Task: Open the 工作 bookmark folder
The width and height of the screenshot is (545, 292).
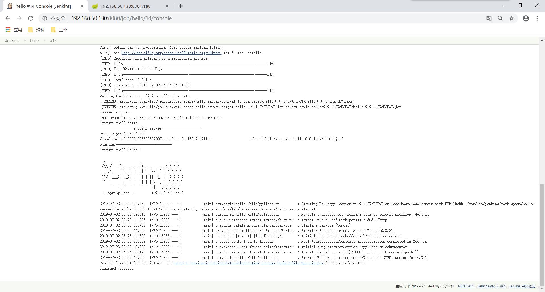Action: (x=59, y=30)
